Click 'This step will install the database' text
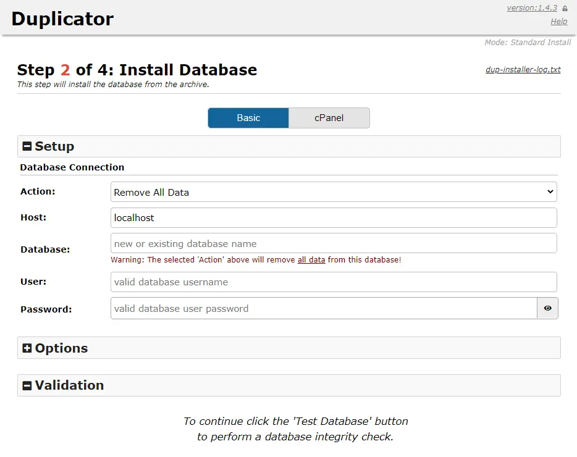 [x=113, y=84]
